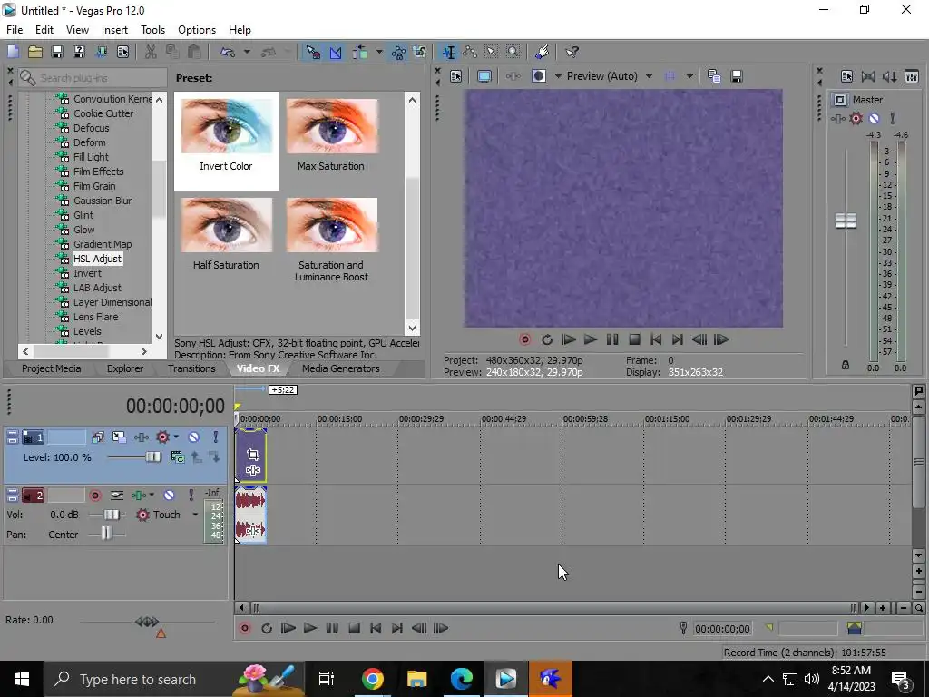The height and width of the screenshot is (697, 929).
Task: Toggle preview on external monitor
Action: click(484, 76)
